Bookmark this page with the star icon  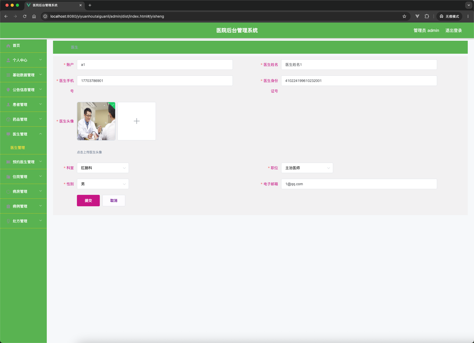(x=404, y=16)
